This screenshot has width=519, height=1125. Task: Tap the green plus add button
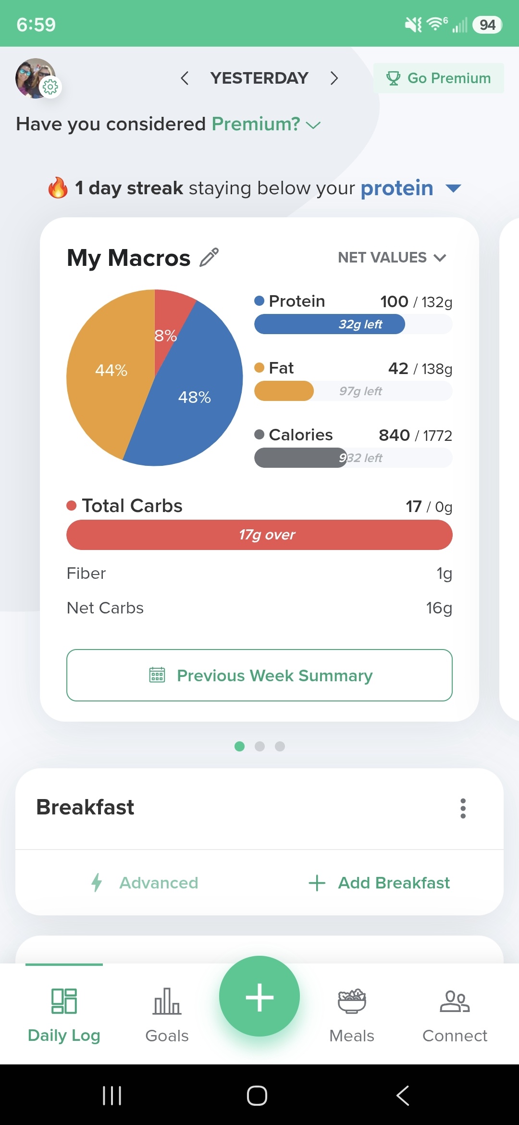tap(259, 997)
